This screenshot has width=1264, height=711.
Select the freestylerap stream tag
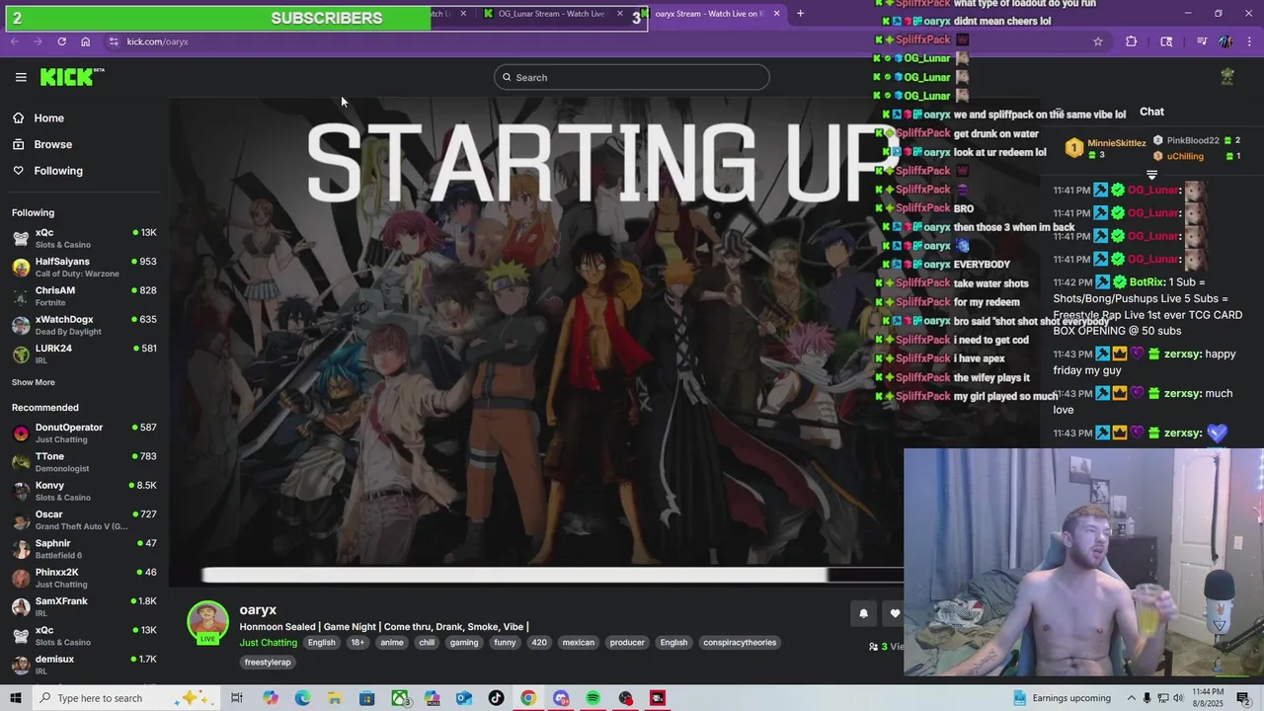point(268,663)
